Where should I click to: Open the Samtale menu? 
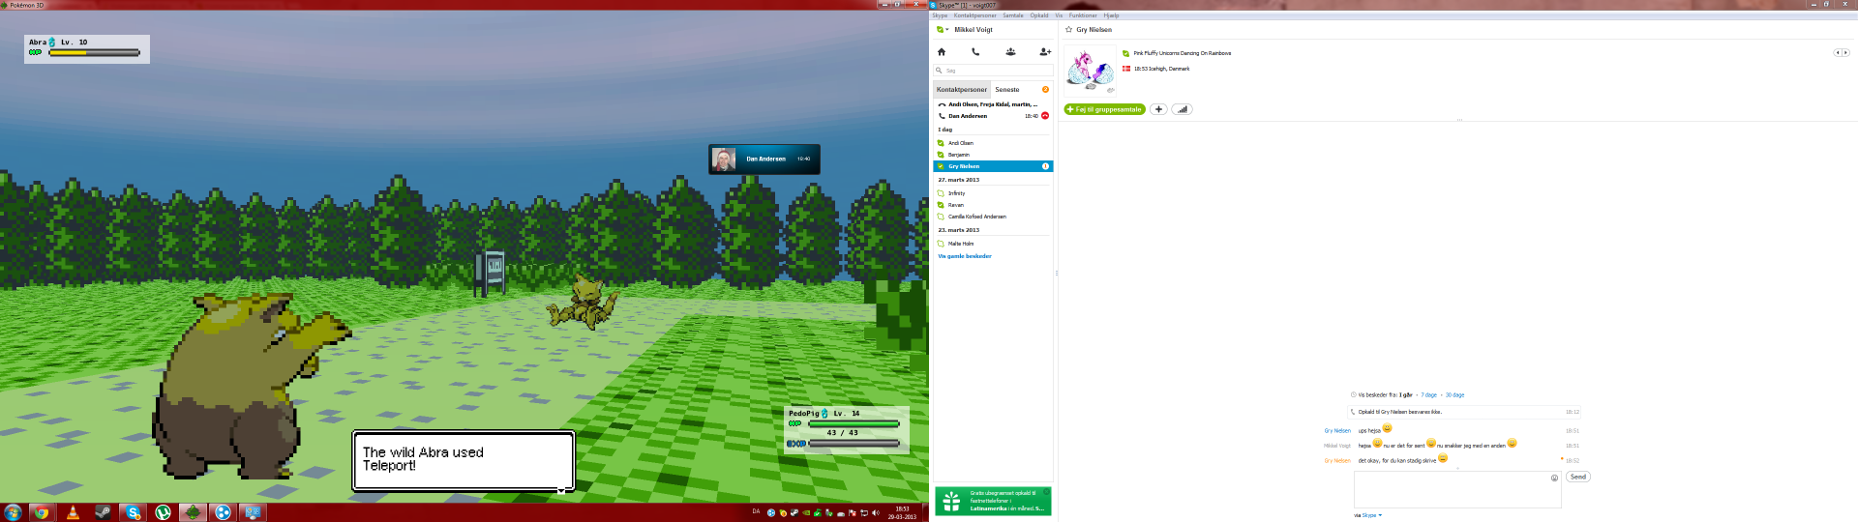click(x=1013, y=15)
